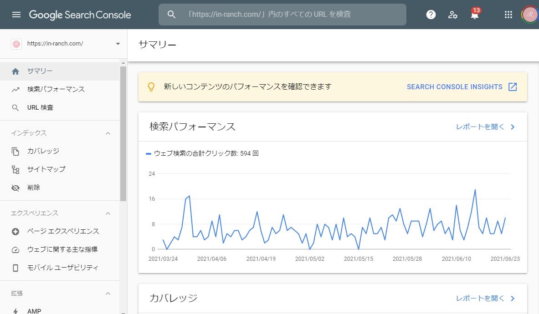The image size is (539, 314).
Task: Click the pages icon beside カバレッジ
Action: [x=15, y=152]
